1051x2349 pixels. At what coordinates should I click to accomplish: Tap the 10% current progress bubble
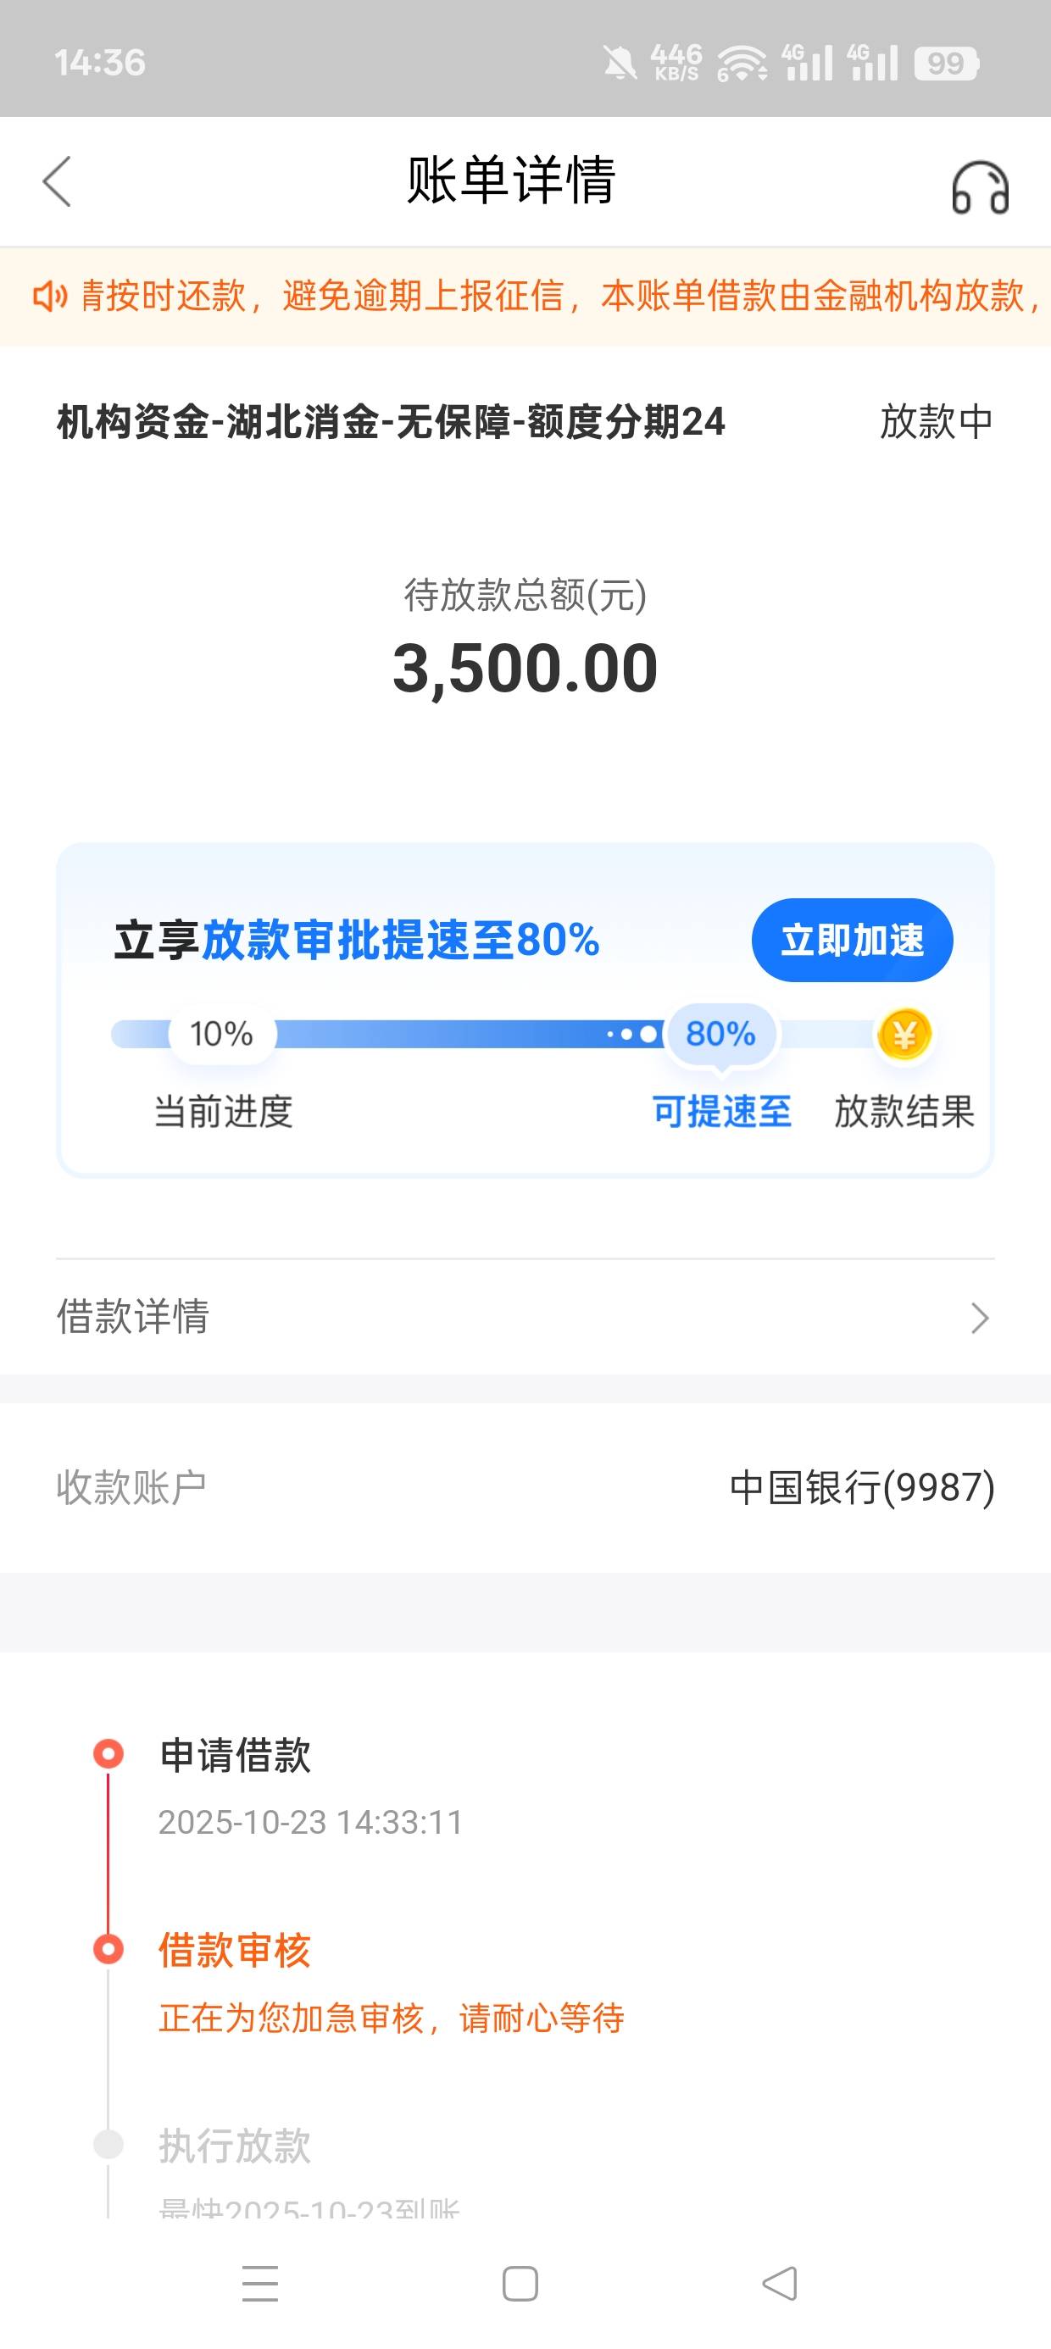click(x=222, y=1033)
